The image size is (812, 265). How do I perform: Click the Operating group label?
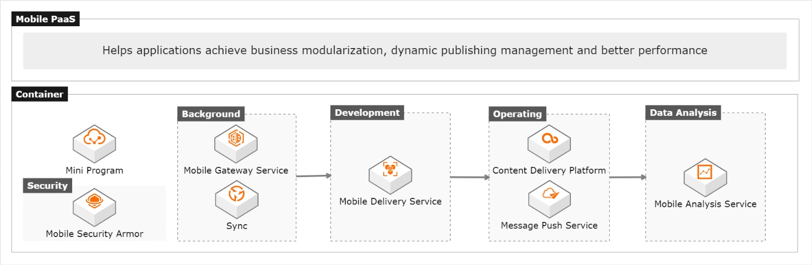pyautogui.click(x=517, y=114)
